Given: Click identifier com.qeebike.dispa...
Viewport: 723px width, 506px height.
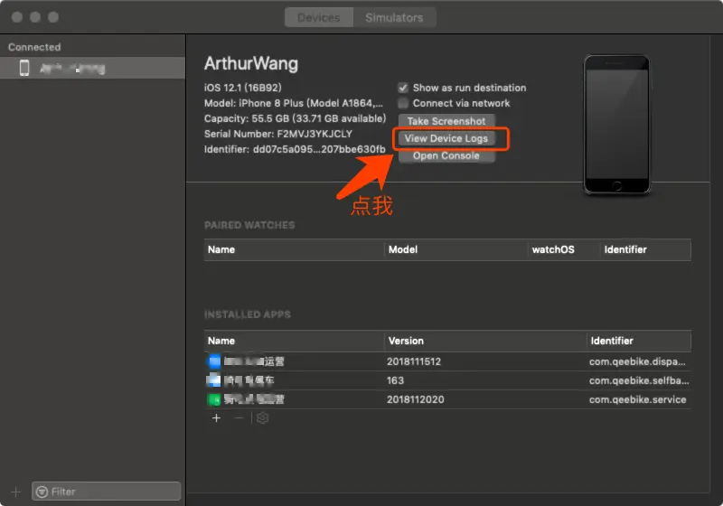Looking at the screenshot, I should pyautogui.click(x=637, y=361).
